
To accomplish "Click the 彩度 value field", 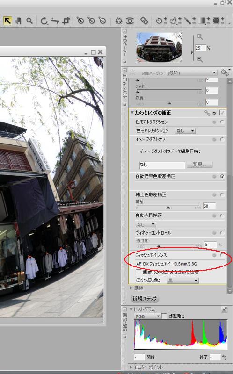I will pyautogui.click(x=212, y=102).
